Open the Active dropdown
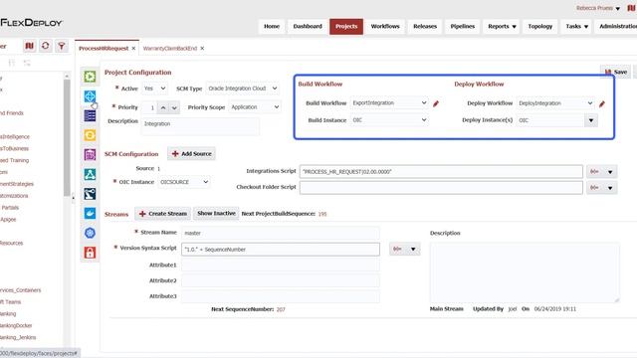Image resolution: width=637 pixels, height=358 pixels. coord(154,89)
